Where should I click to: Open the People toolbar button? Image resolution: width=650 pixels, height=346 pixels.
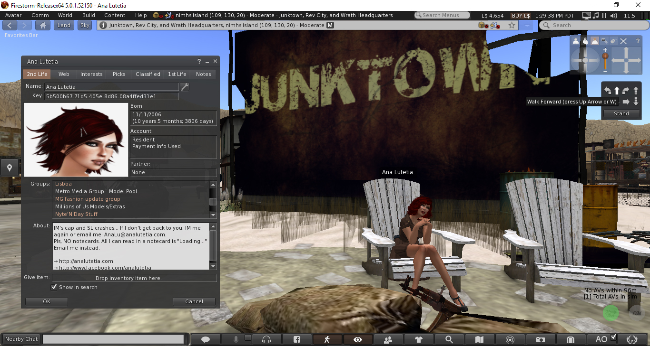coord(388,339)
